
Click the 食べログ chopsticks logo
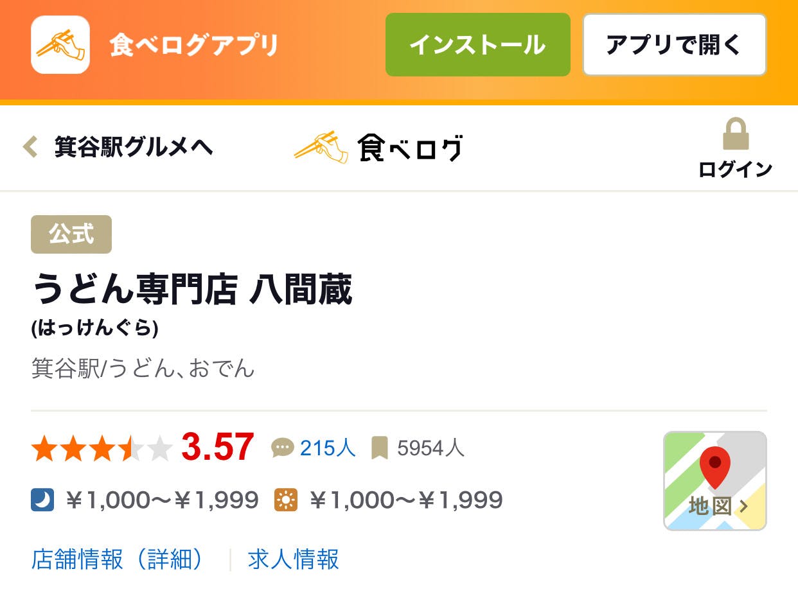point(378,147)
